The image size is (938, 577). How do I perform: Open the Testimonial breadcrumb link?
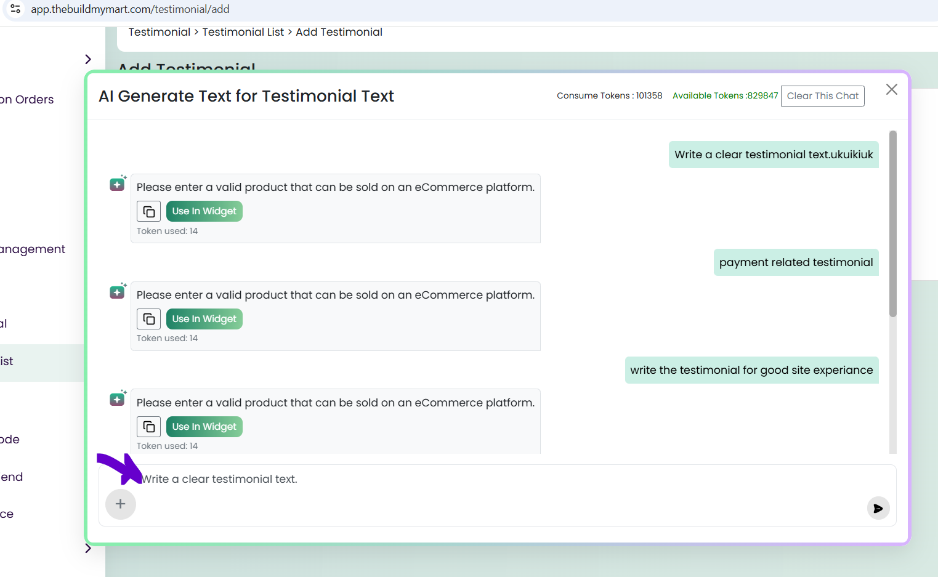coord(160,32)
